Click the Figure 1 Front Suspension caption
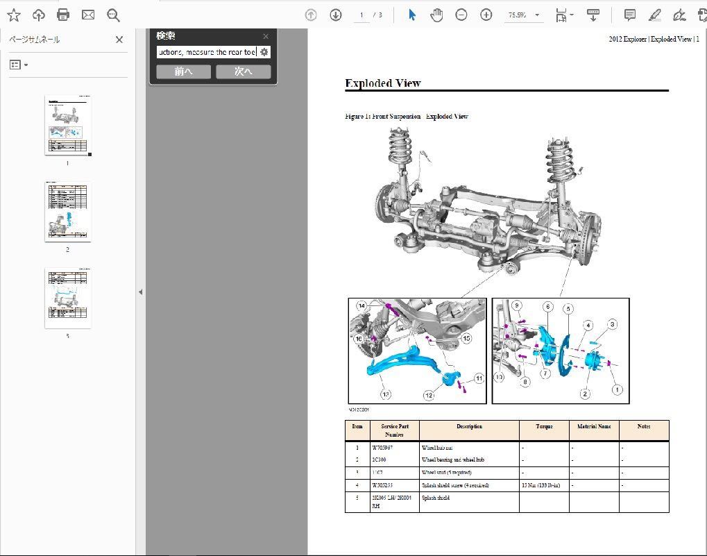Image resolution: width=707 pixels, height=556 pixels. click(x=407, y=117)
